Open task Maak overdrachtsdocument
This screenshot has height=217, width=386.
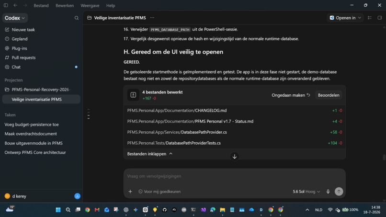pos(31,134)
